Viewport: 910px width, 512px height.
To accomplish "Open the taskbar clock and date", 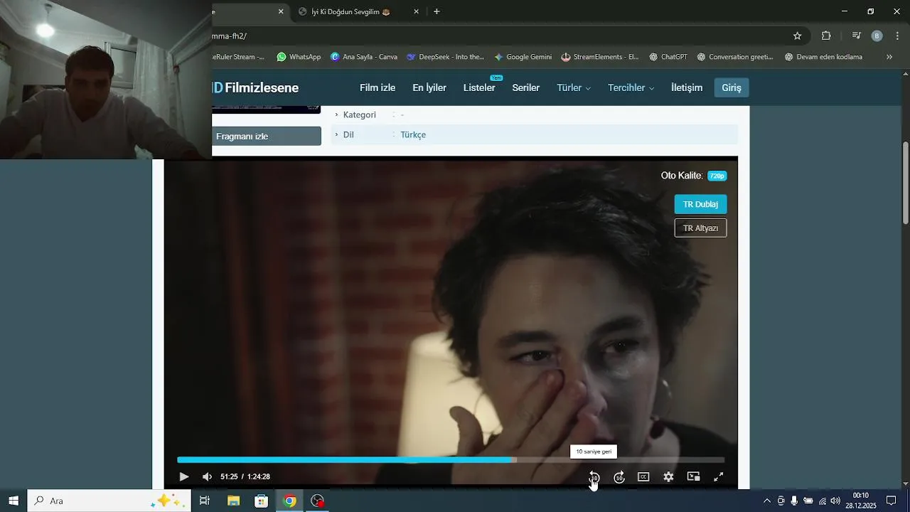I will (861, 501).
